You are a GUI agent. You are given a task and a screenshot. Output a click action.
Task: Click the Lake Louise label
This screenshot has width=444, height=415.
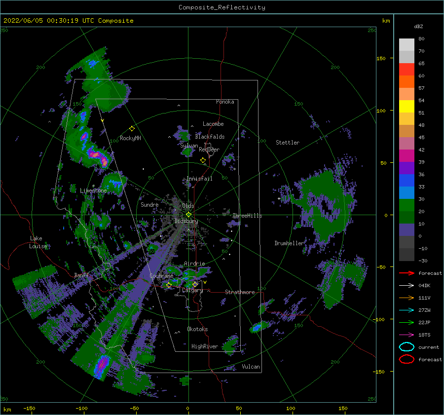click(38, 242)
